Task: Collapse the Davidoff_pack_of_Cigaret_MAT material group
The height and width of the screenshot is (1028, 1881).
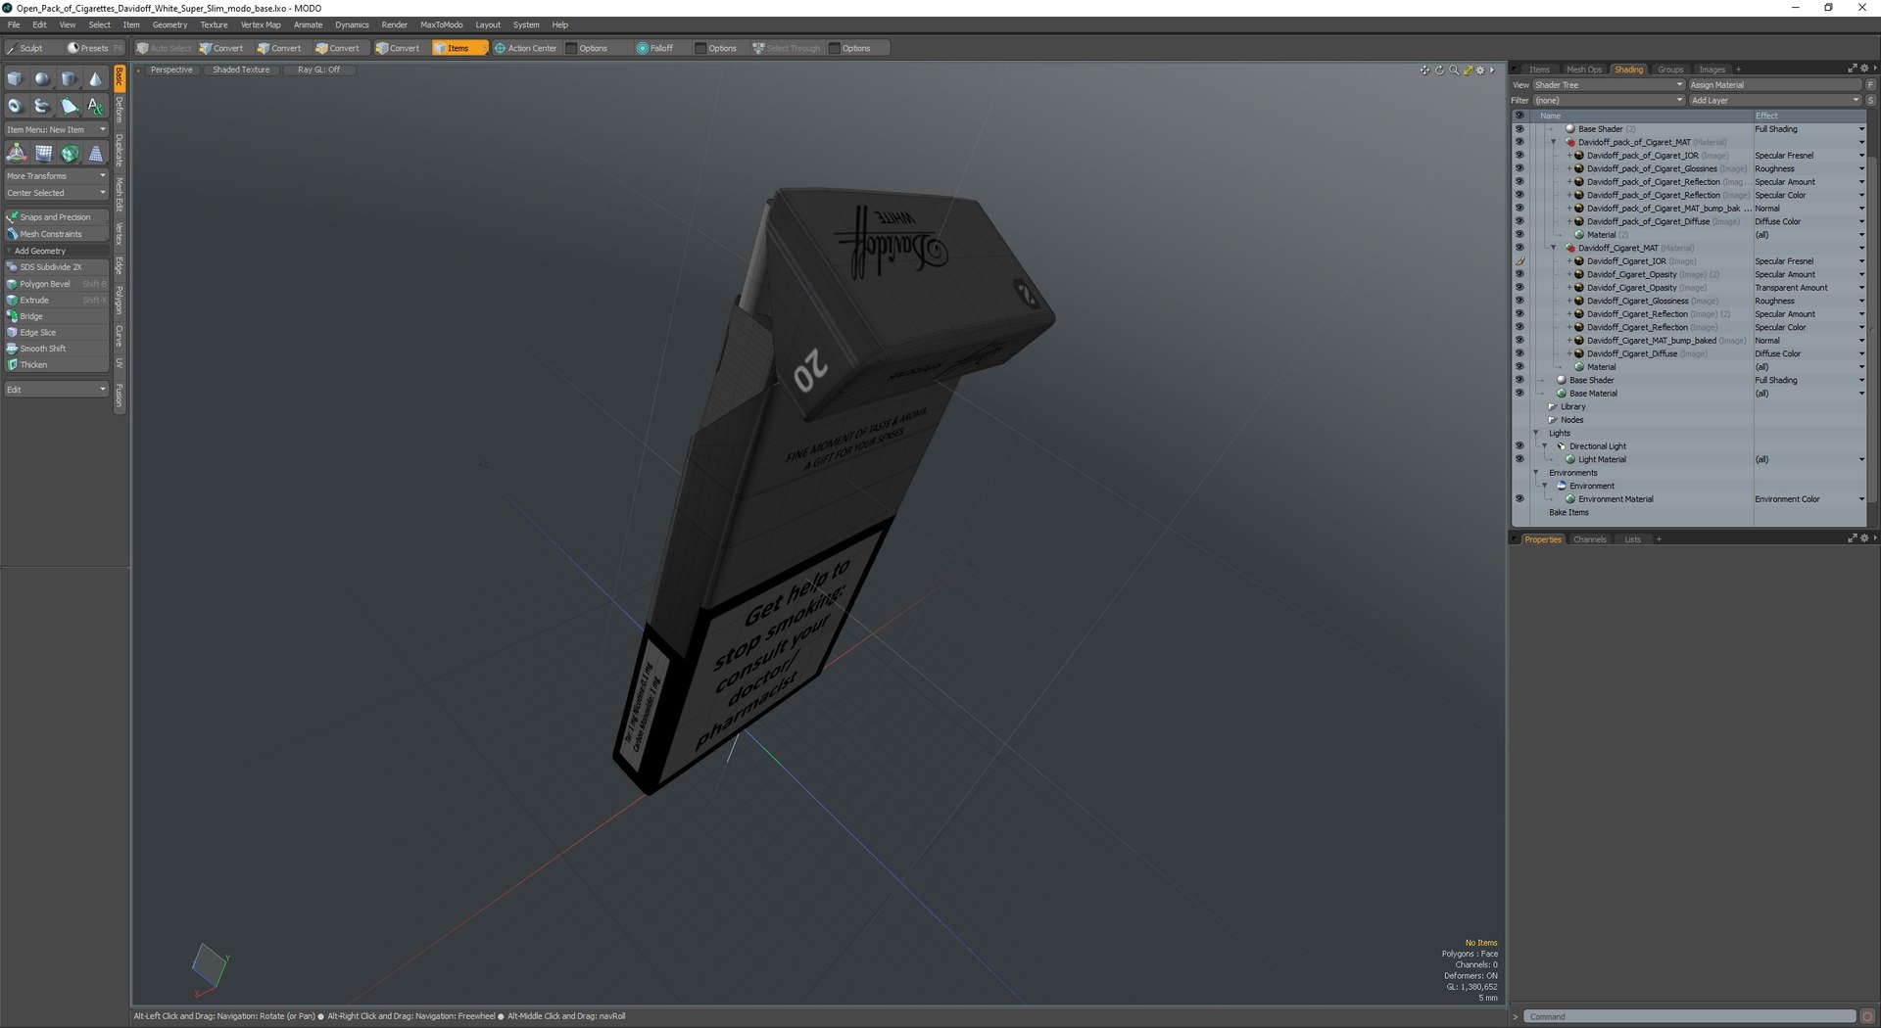Action: pos(1554,142)
